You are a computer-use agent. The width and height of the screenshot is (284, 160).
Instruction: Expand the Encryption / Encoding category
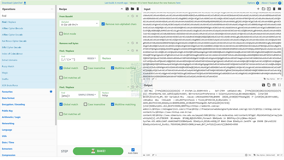(x=13, y=104)
